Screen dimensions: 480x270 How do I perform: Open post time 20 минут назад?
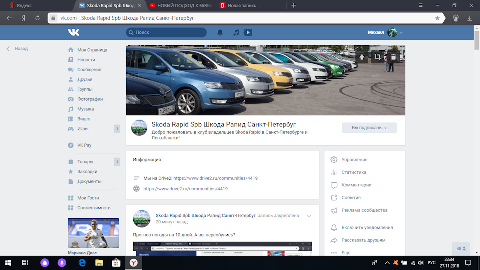click(171, 222)
